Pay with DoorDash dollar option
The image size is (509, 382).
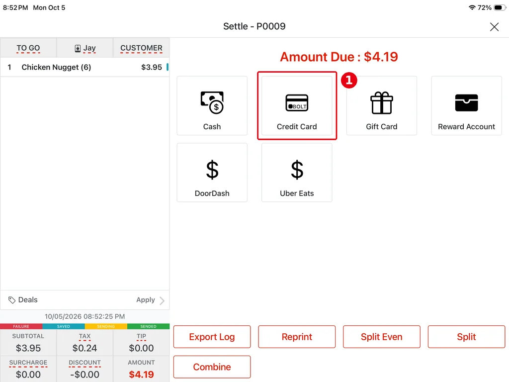212,173
